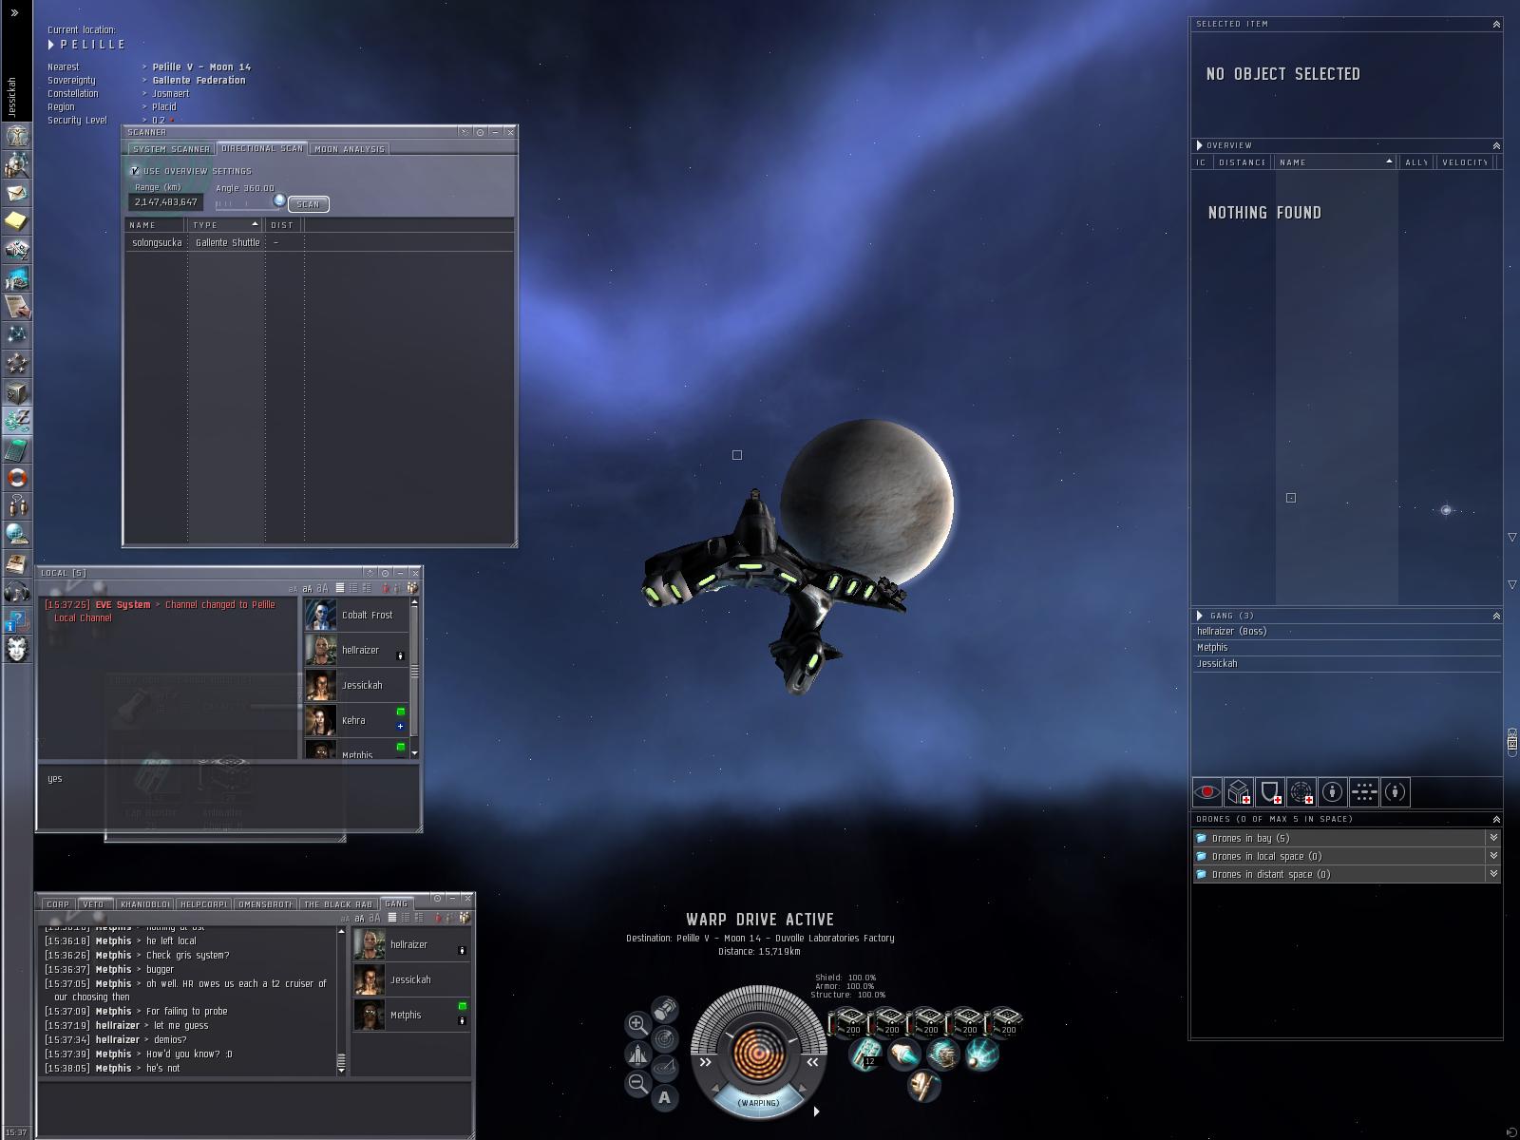Click the rocket tactical overlay HUD icon

coord(637,1054)
